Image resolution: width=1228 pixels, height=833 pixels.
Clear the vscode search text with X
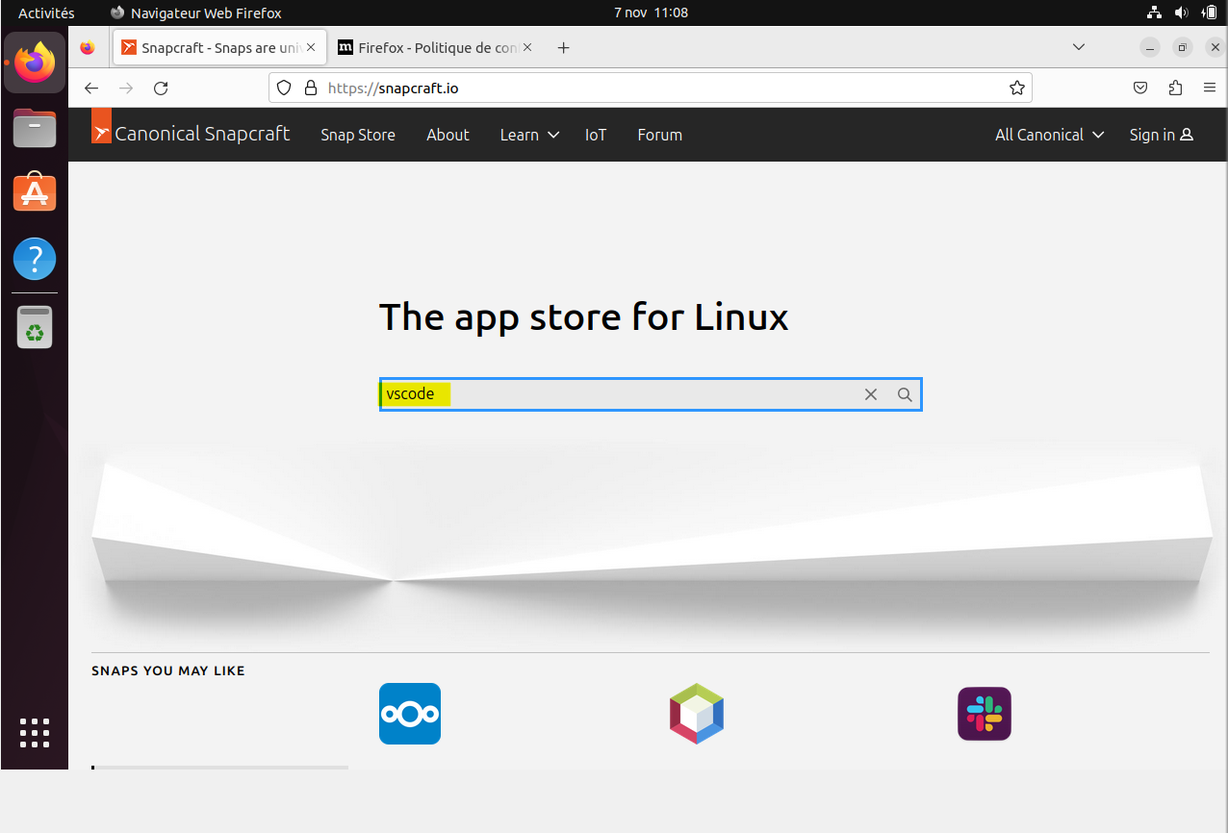click(x=871, y=394)
